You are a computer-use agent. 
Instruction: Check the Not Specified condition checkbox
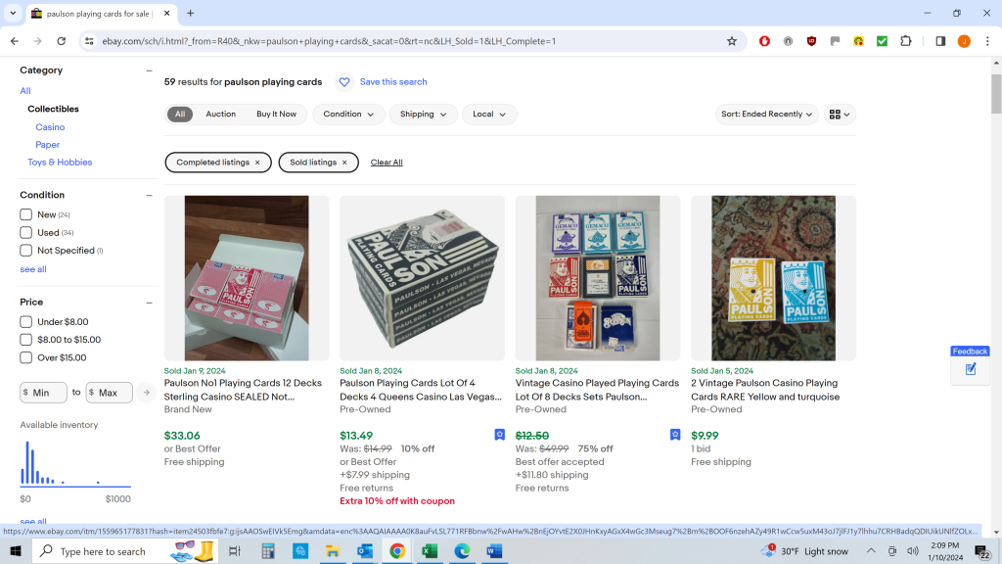tap(25, 251)
